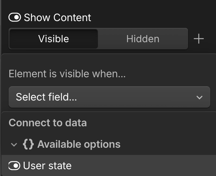216x176 pixels.
Task: Click the down arrow in Select field box
Action: pyautogui.click(x=199, y=97)
